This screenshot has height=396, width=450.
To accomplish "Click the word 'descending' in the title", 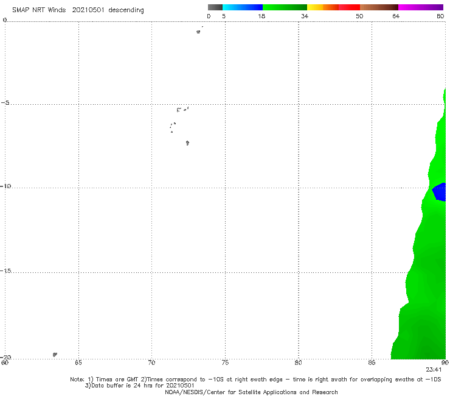I will coord(126,10).
